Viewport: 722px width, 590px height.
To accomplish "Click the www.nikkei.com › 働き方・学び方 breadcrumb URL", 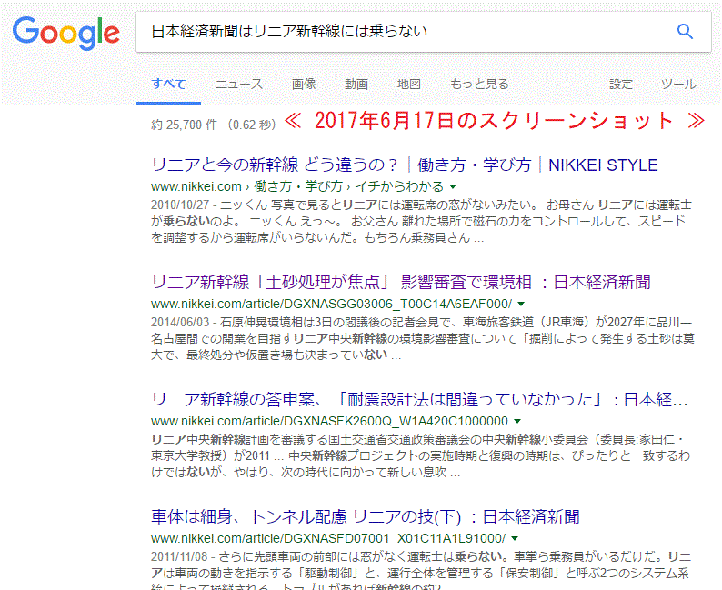I will click(297, 186).
